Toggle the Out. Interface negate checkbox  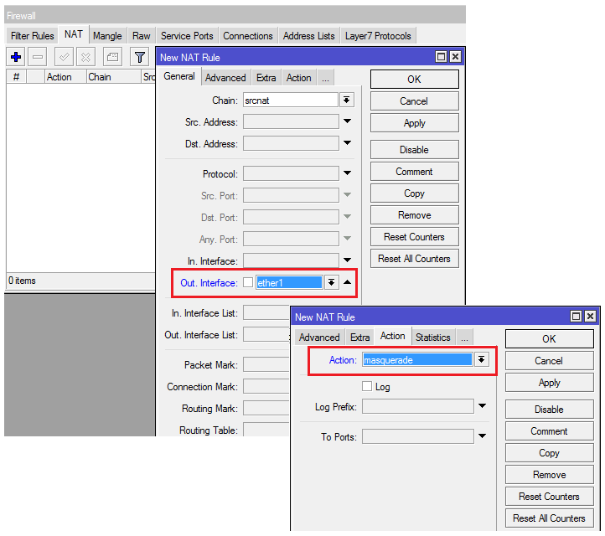[x=248, y=282]
